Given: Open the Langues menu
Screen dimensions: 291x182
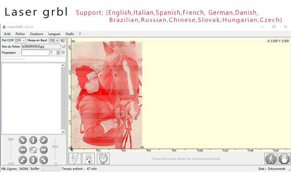Looking at the screenshot, I should click(x=54, y=34).
